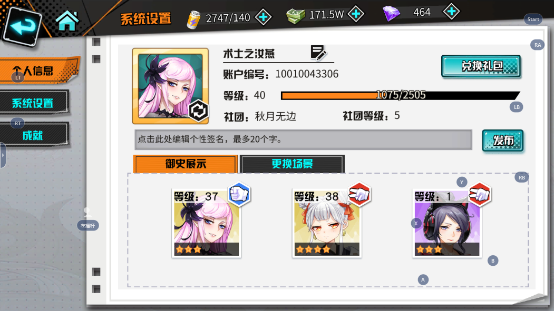
Task: Open the 个人信息 tab
Action: pos(40,71)
